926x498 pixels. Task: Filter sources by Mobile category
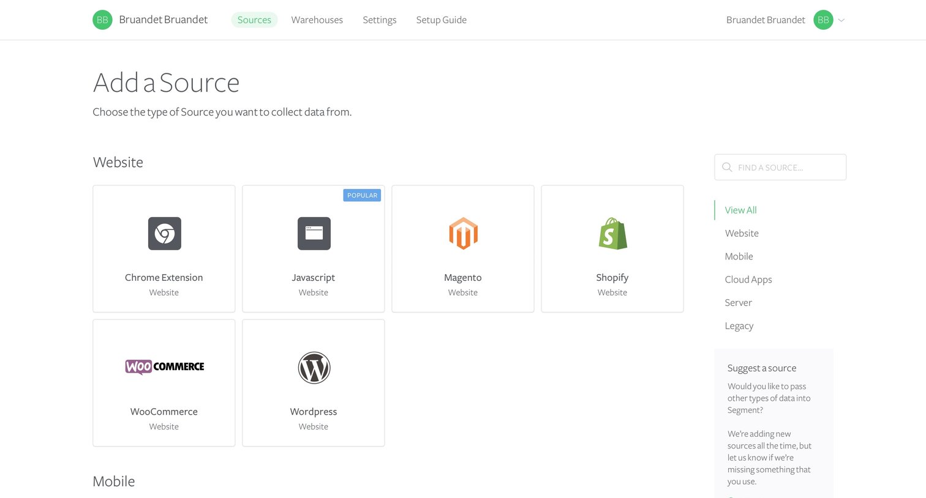click(739, 256)
